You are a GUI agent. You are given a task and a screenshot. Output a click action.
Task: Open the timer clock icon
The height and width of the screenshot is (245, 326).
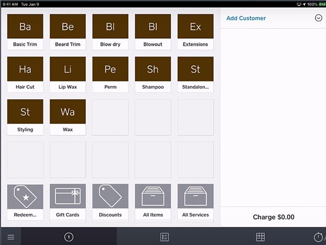[318, 237]
